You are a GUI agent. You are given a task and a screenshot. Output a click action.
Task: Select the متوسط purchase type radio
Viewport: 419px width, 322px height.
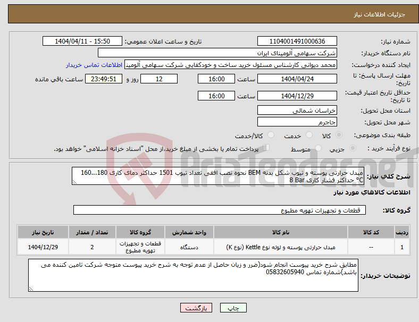319,148
